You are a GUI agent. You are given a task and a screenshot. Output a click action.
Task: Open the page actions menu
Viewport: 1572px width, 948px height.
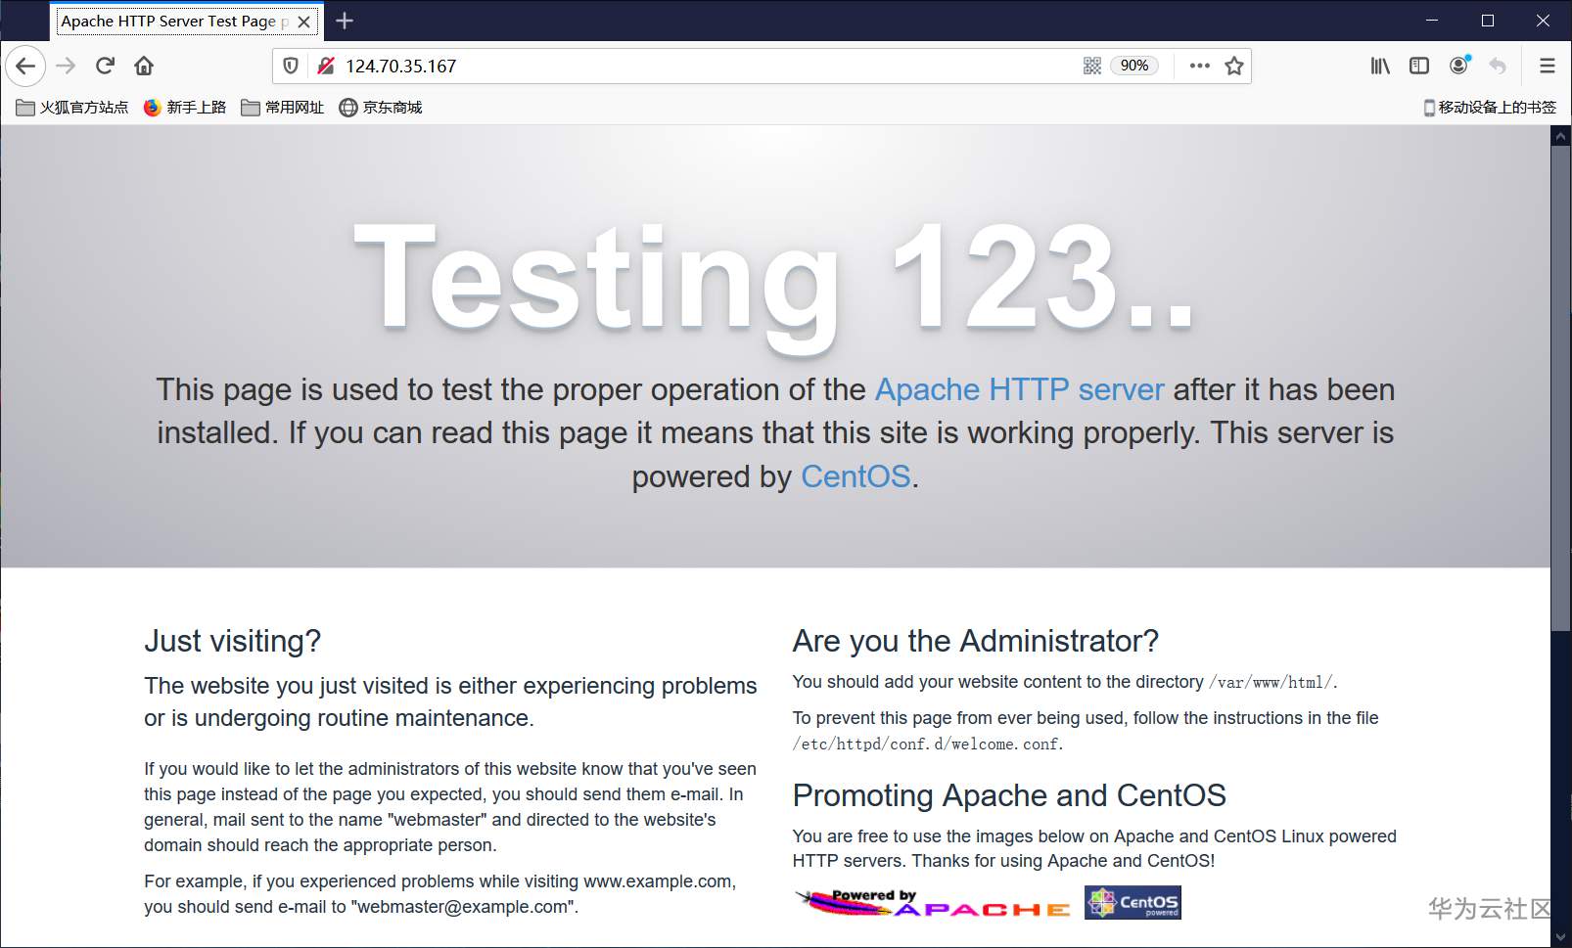(x=1199, y=66)
